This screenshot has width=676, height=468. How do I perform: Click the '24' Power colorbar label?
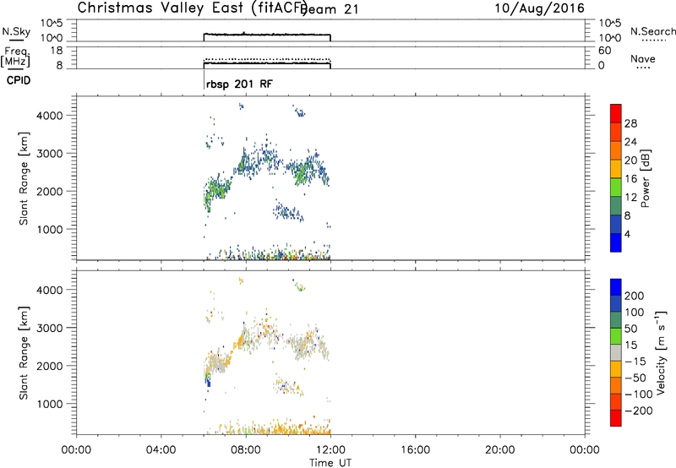point(630,142)
